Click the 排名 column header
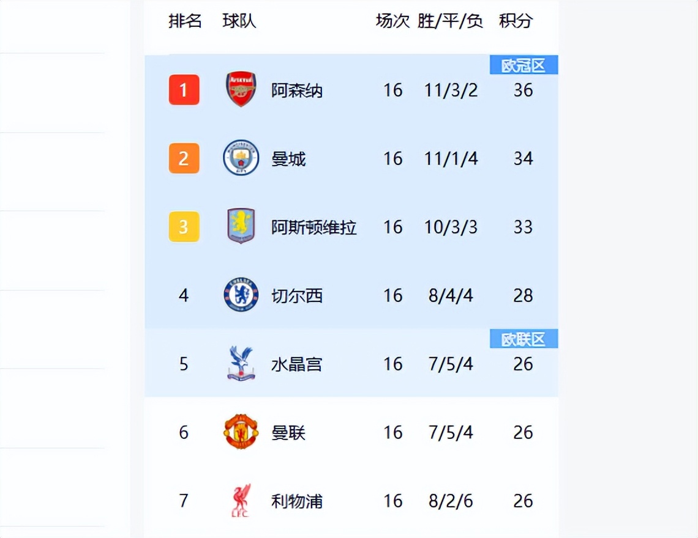This screenshot has width=698, height=538. (185, 21)
